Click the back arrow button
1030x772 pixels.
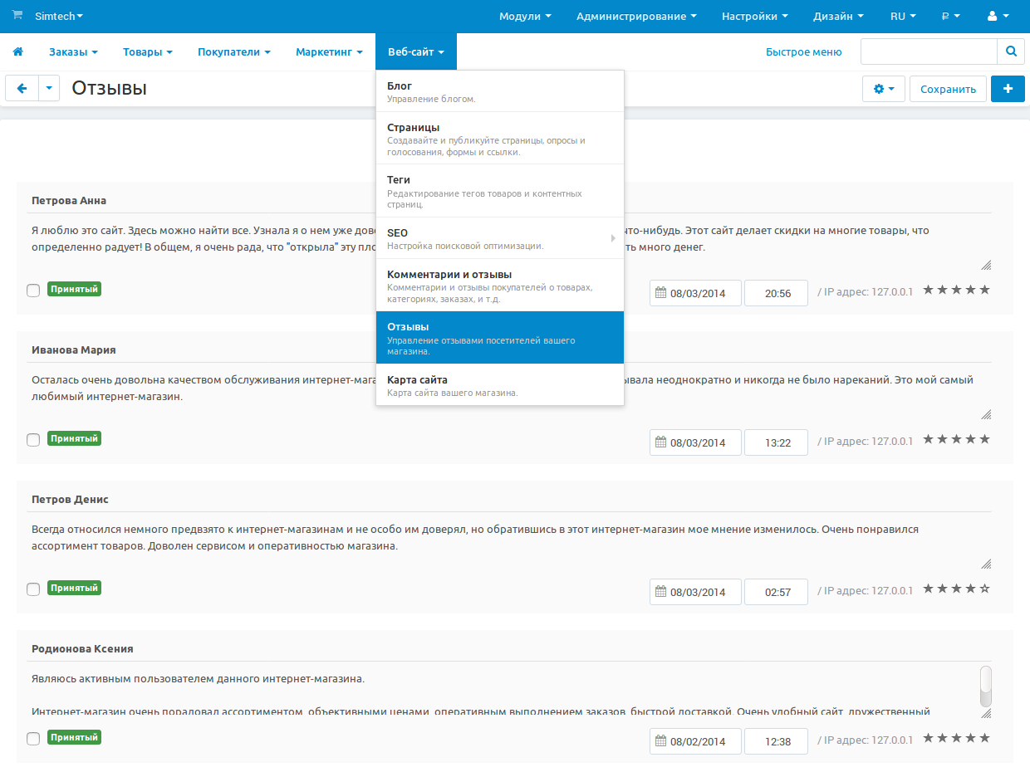(x=22, y=88)
